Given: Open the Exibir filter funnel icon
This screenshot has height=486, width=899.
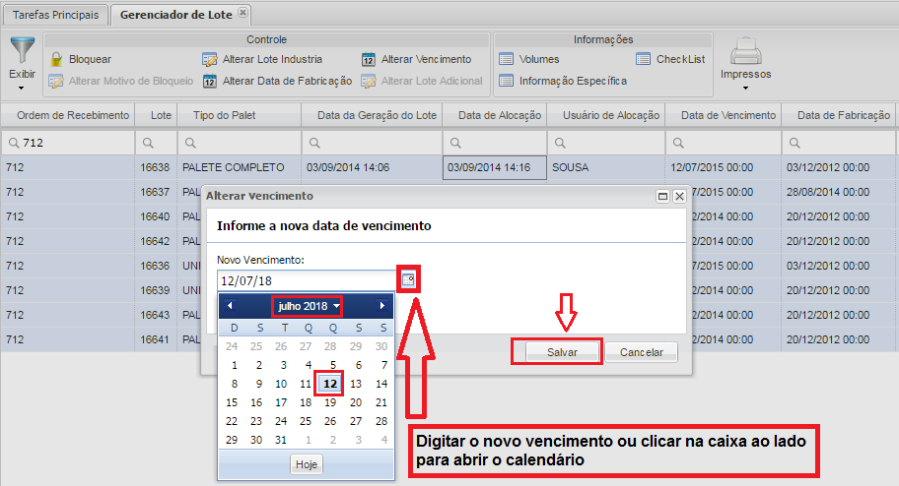Looking at the screenshot, I should tap(23, 50).
